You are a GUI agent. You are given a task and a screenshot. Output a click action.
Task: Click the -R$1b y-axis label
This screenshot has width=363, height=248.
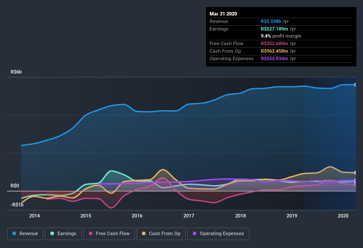17,205
